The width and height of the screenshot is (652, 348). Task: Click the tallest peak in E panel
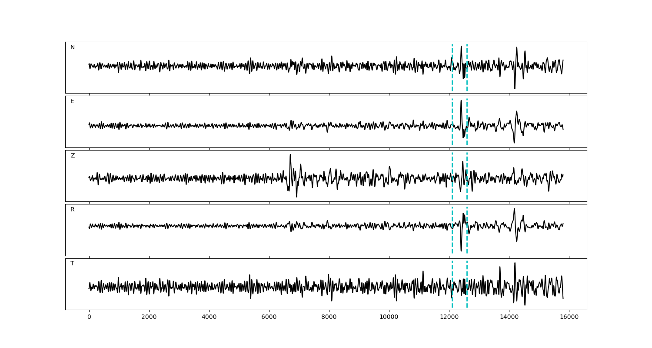coord(461,101)
